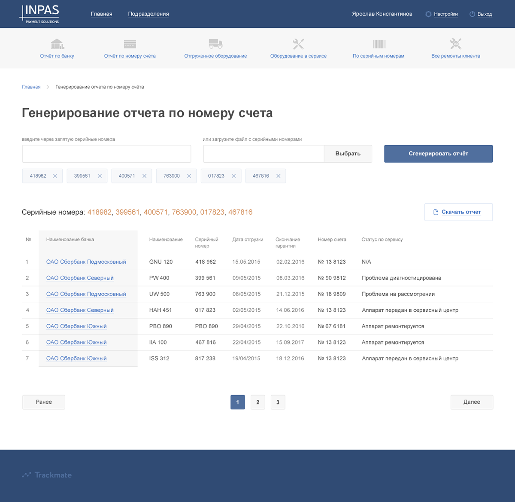
Task: Open ОАО Сбербанк Подмосковный link in row 3
Action: pyautogui.click(x=86, y=294)
